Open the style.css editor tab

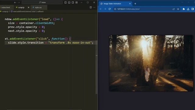point(38,7)
